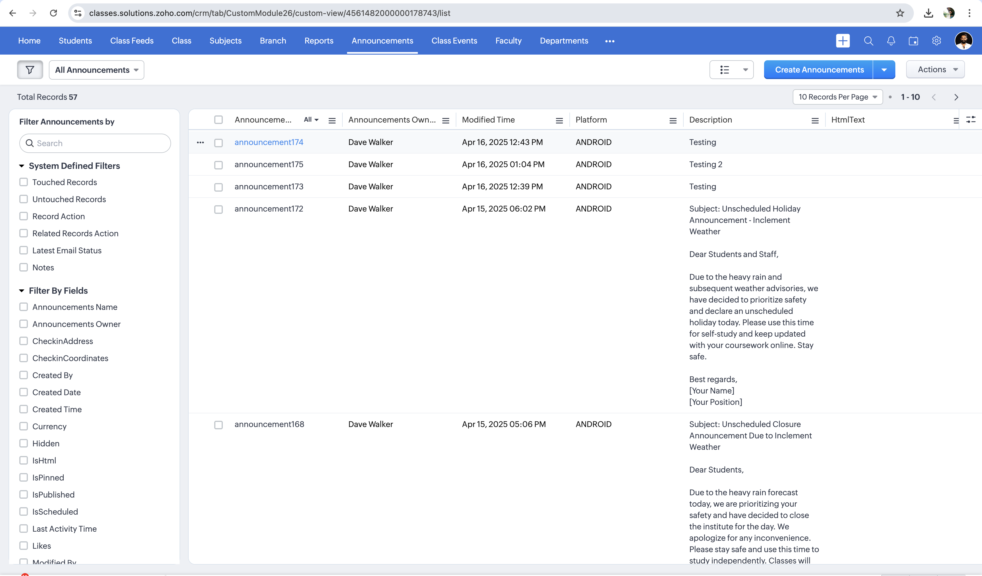Open row actions dots for announcement174
This screenshot has width=982, height=576.
[x=200, y=142]
